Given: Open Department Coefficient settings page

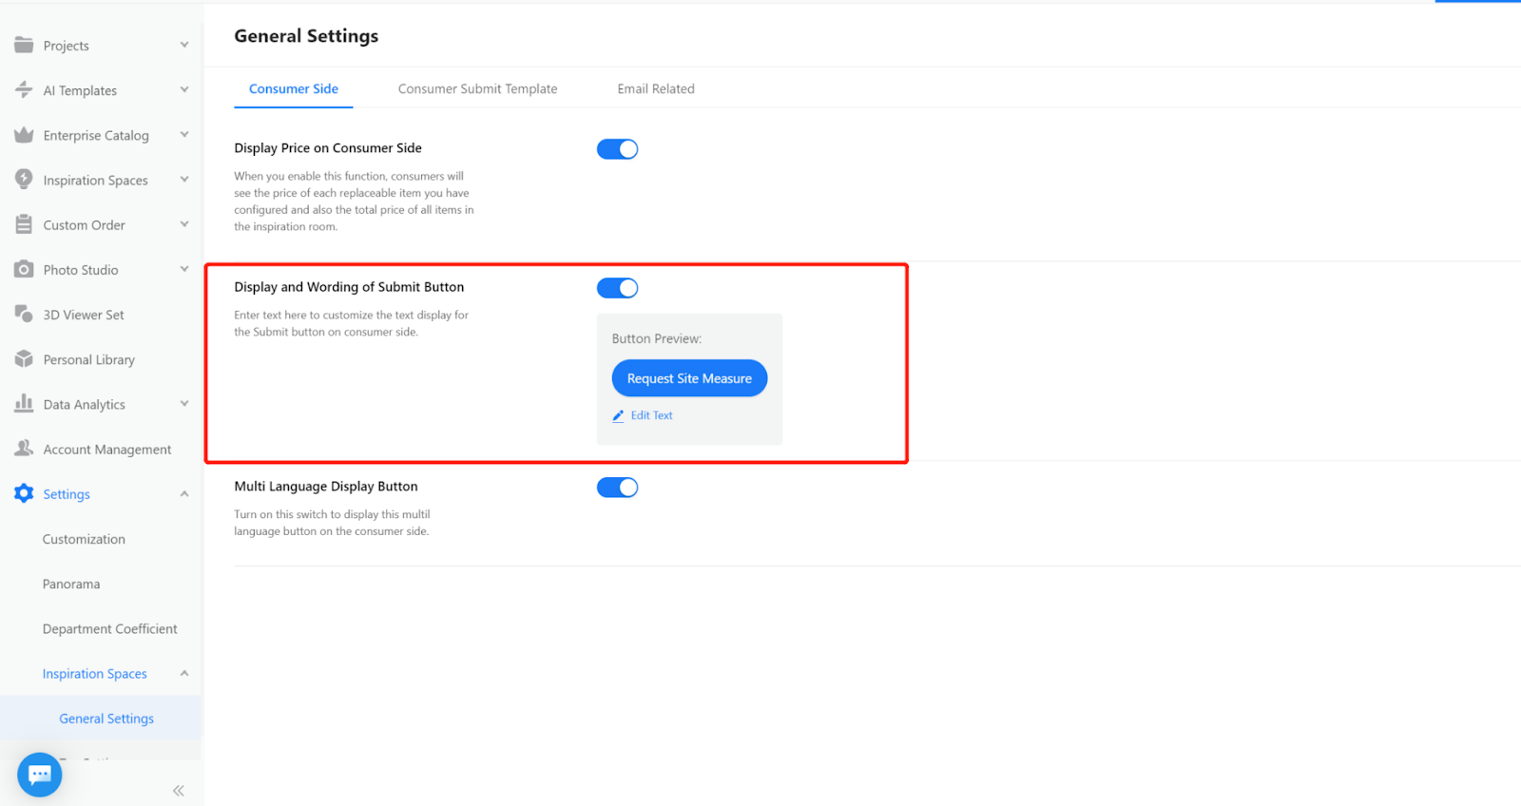Looking at the screenshot, I should point(109,628).
